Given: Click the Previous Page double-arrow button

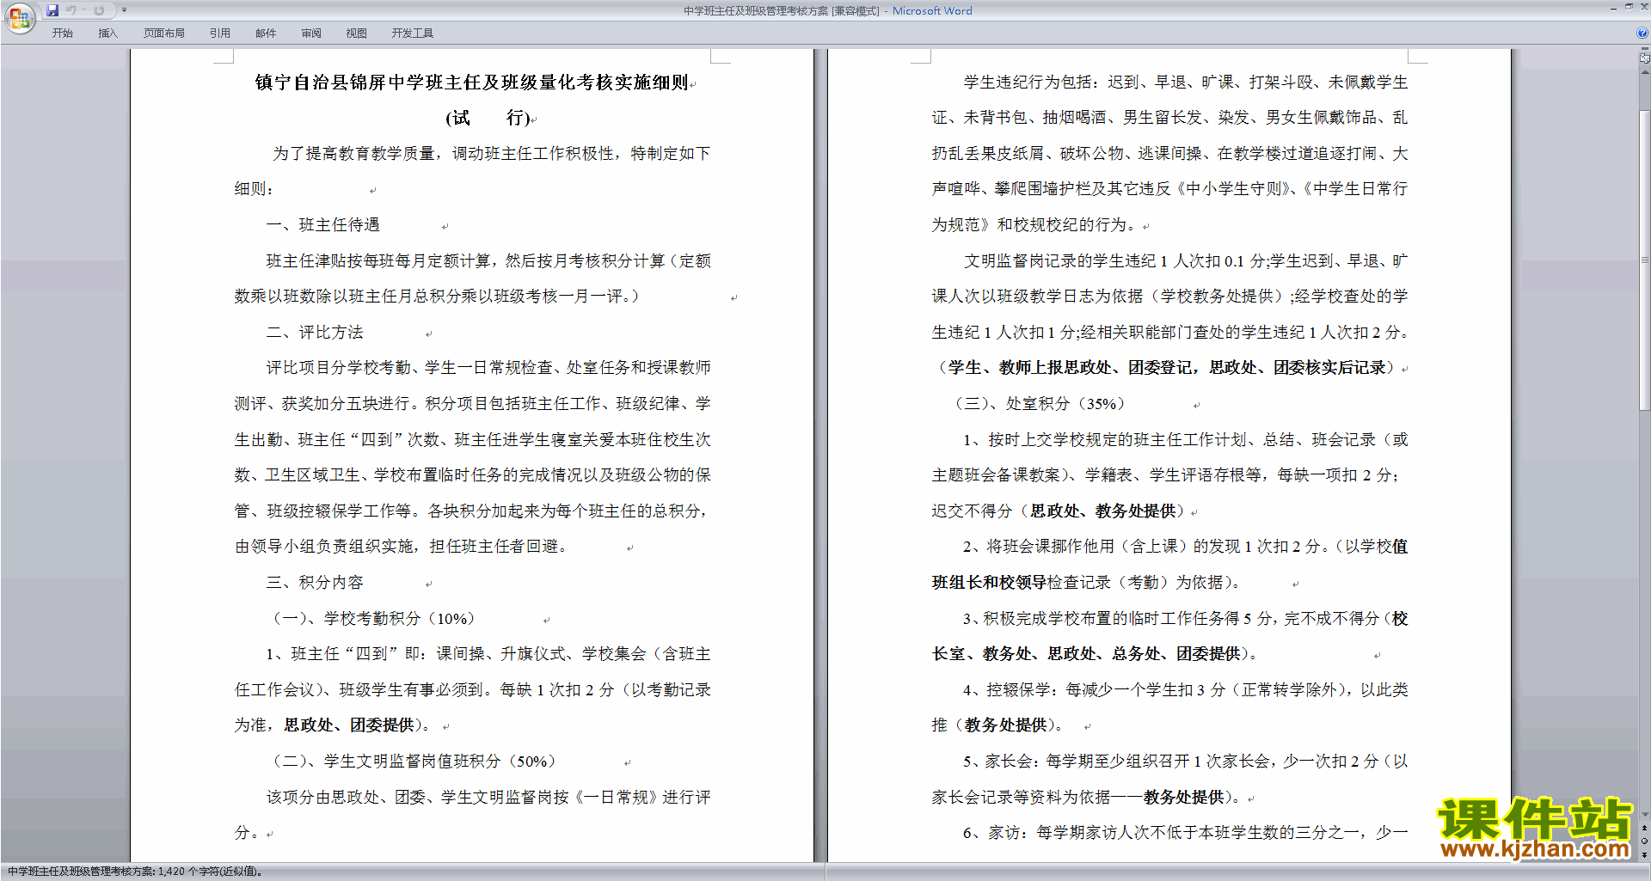Looking at the screenshot, I should (x=1645, y=828).
